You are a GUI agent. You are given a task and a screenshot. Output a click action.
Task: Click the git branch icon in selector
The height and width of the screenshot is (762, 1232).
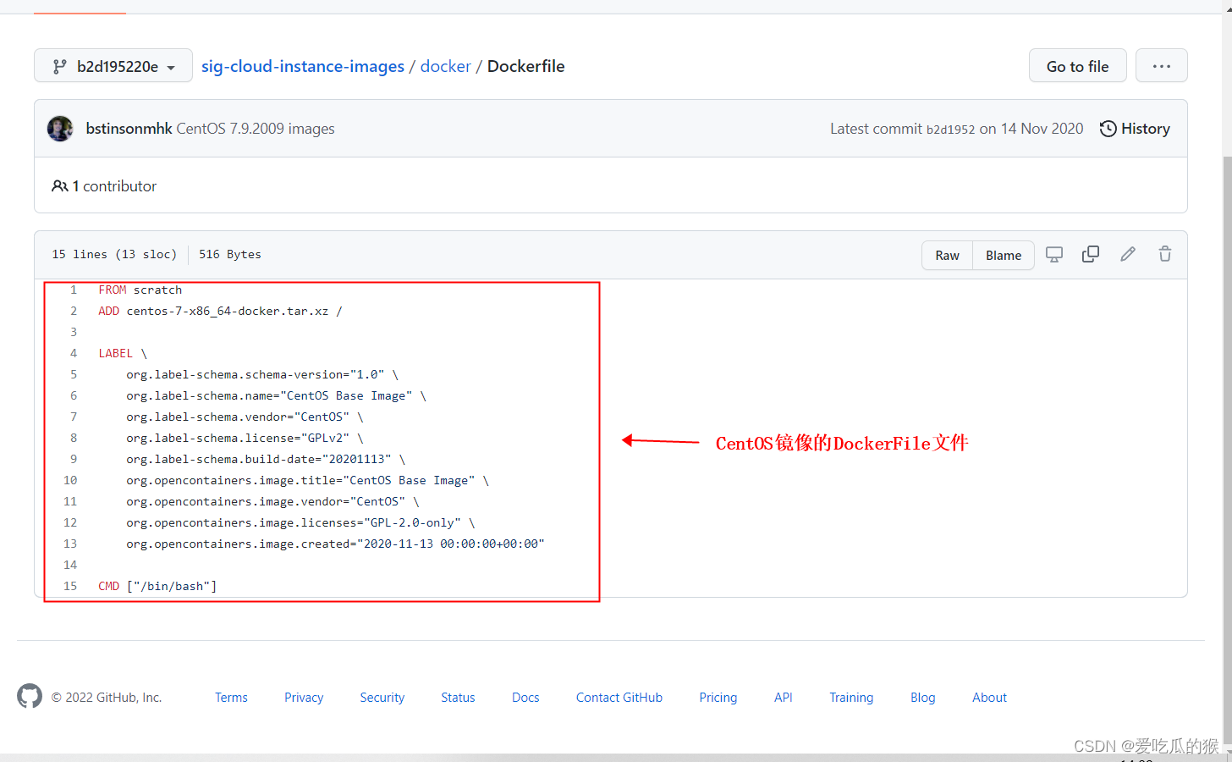tap(59, 66)
